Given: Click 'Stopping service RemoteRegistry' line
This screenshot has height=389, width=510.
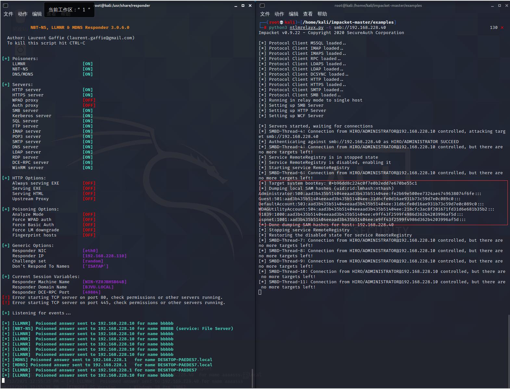Looking at the screenshot, I should point(304,230).
